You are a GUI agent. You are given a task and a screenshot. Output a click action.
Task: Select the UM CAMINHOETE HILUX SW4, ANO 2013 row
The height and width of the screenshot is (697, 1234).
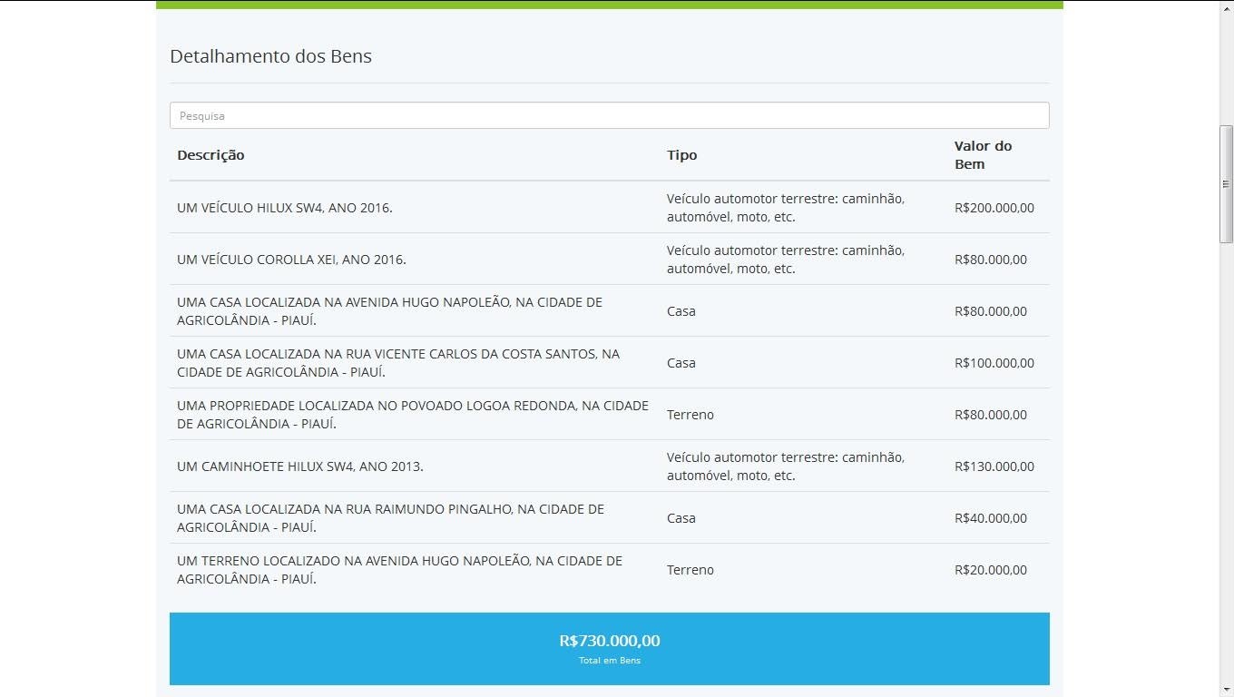pos(609,466)
